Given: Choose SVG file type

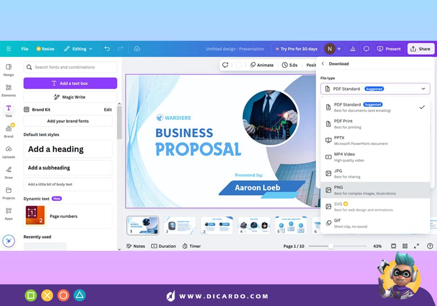Looking at the screenshot, I should (375, 207).
